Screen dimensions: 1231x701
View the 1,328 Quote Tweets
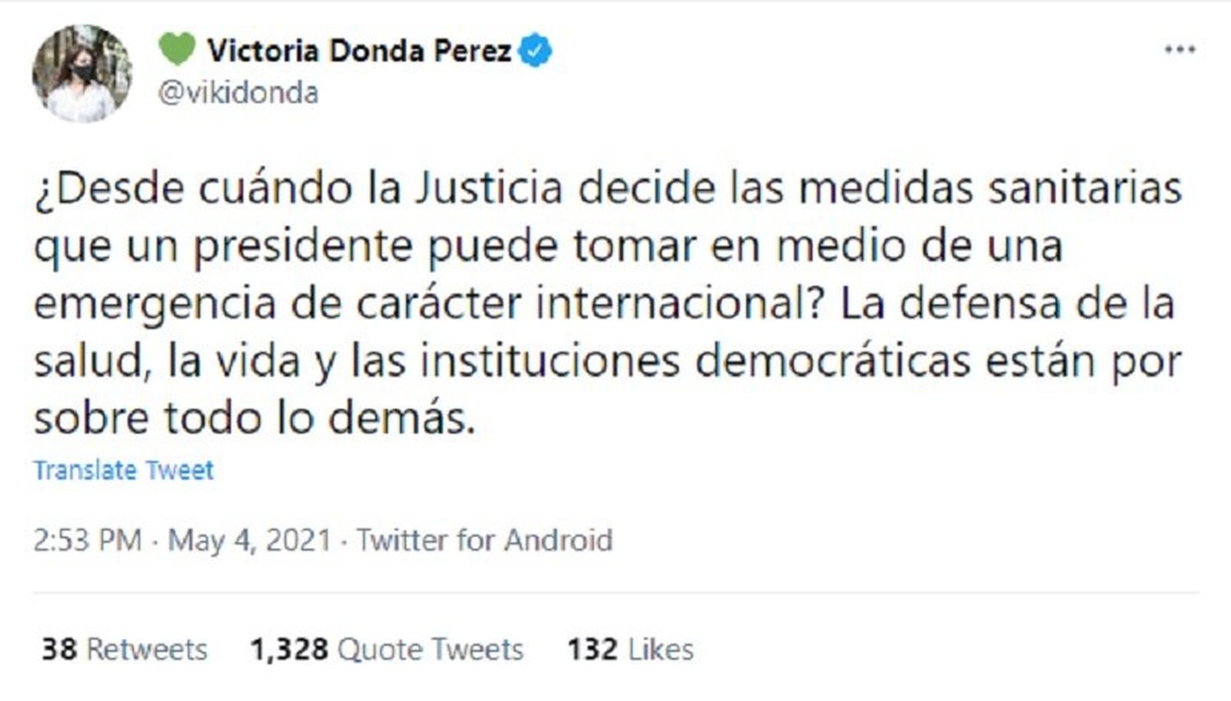(x=387, y=649)
